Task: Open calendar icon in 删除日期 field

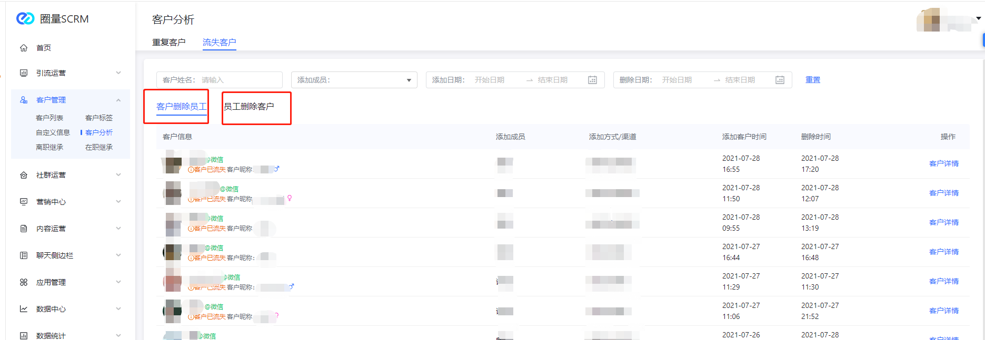Action: click(780, 80)
